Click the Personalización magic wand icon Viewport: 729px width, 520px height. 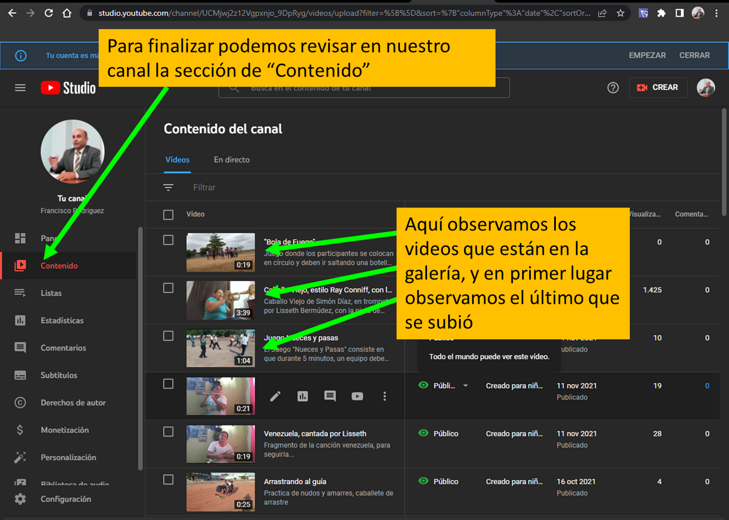coord(21,457)
